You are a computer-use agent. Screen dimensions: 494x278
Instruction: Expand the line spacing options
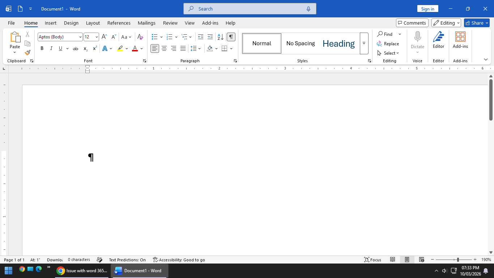coord(200,49)
